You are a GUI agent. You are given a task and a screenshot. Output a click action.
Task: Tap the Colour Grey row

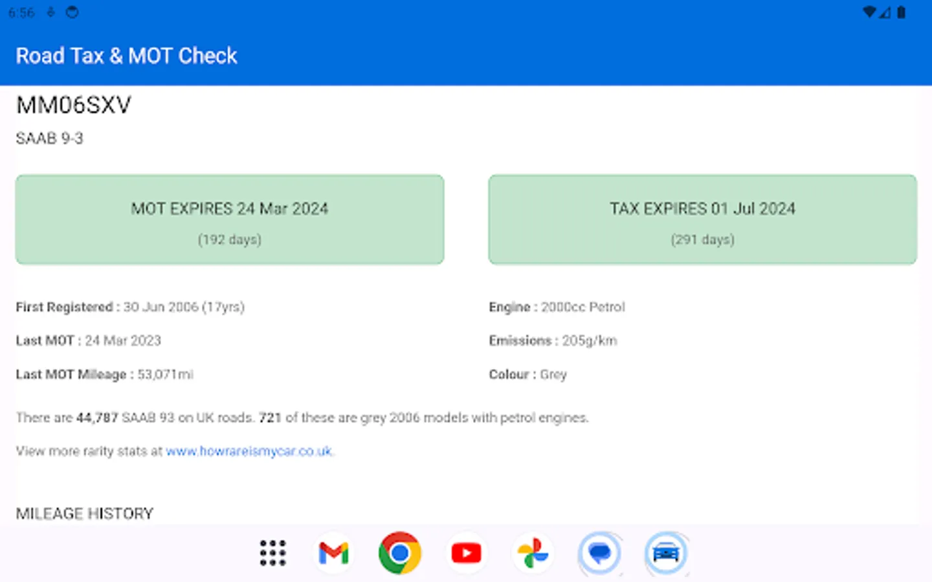(x=528, y=374)
